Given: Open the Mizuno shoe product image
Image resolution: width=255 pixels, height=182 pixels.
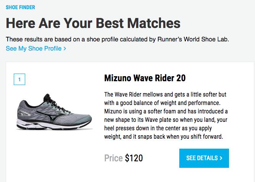Looking at the screenshot, I should pyautogui.click(x=54, y=111).
